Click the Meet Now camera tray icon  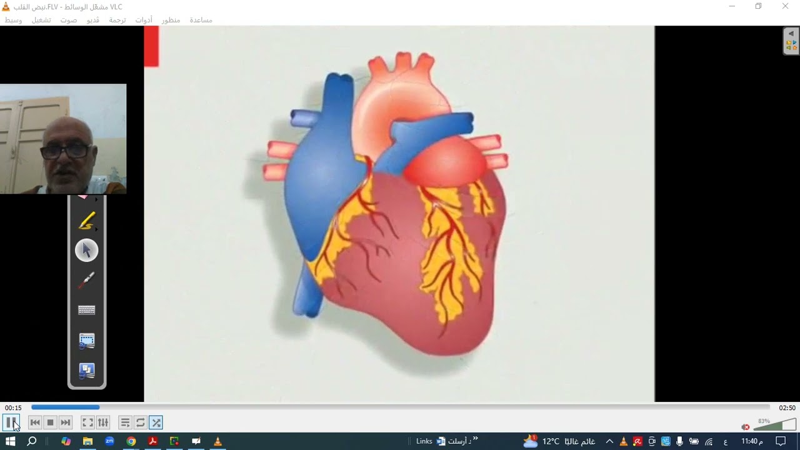652,441
